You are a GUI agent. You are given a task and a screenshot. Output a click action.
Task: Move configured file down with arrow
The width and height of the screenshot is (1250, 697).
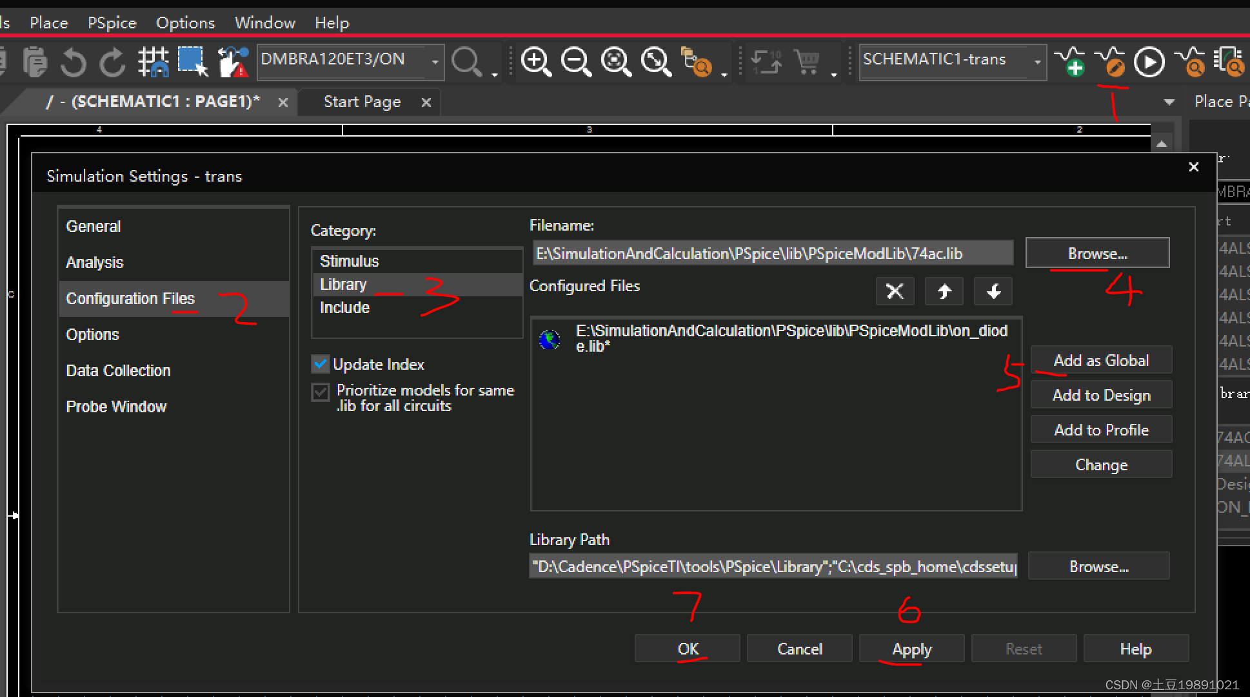point(993,292)
